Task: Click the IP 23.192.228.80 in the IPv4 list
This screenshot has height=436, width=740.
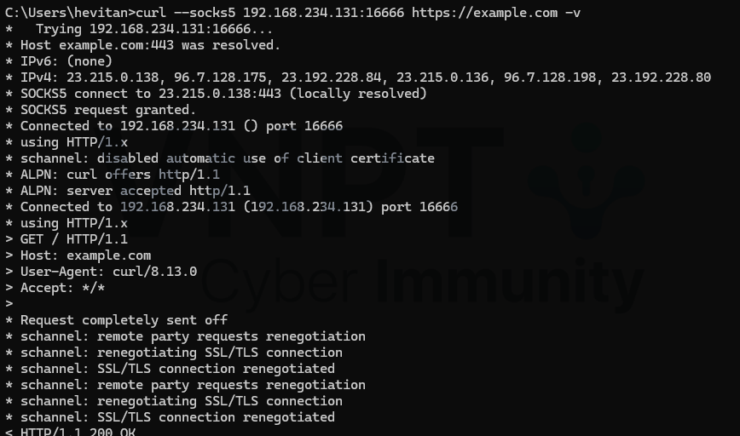Action: tap(661, 77)
